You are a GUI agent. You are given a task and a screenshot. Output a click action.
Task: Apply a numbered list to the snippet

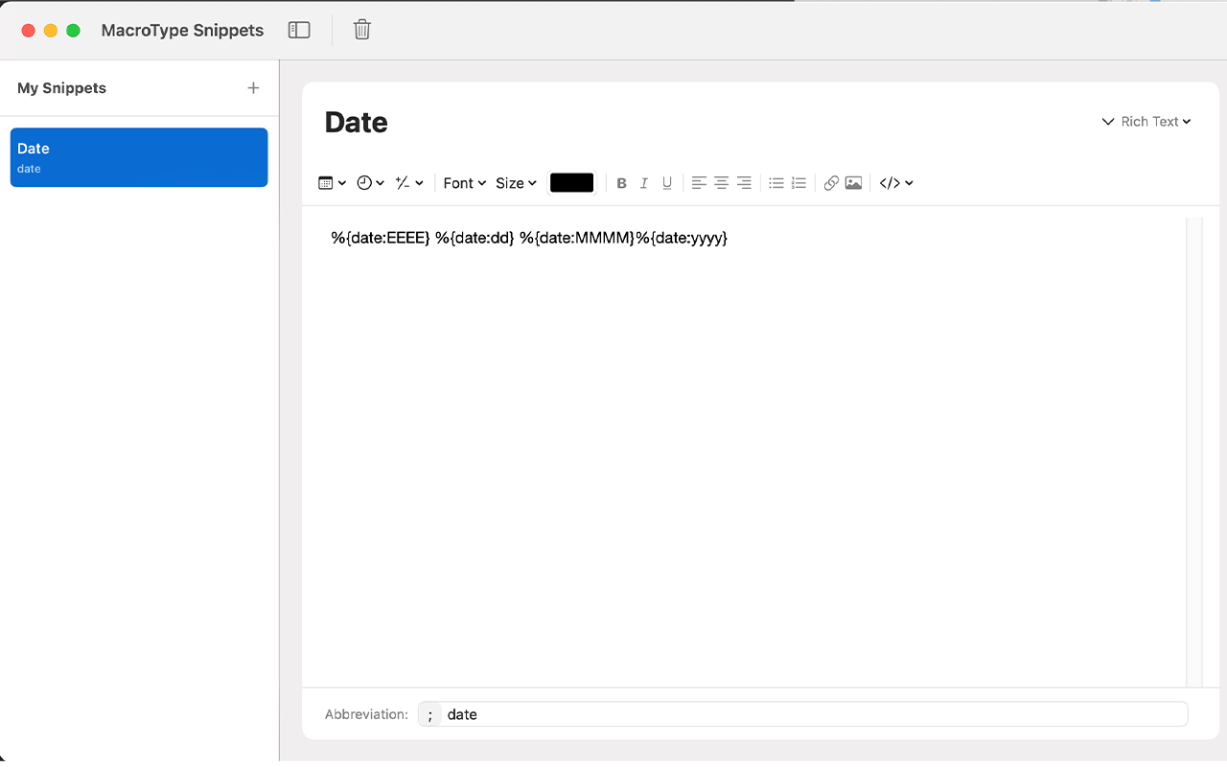[799, 182]
